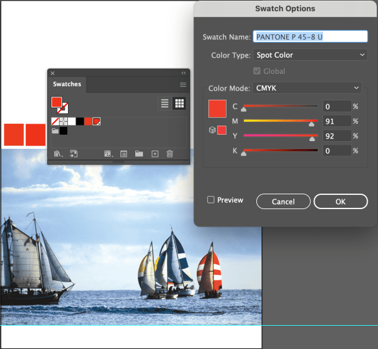Switch Swatches panel to list view
The image size is (378, 349).
click(164, 104)
